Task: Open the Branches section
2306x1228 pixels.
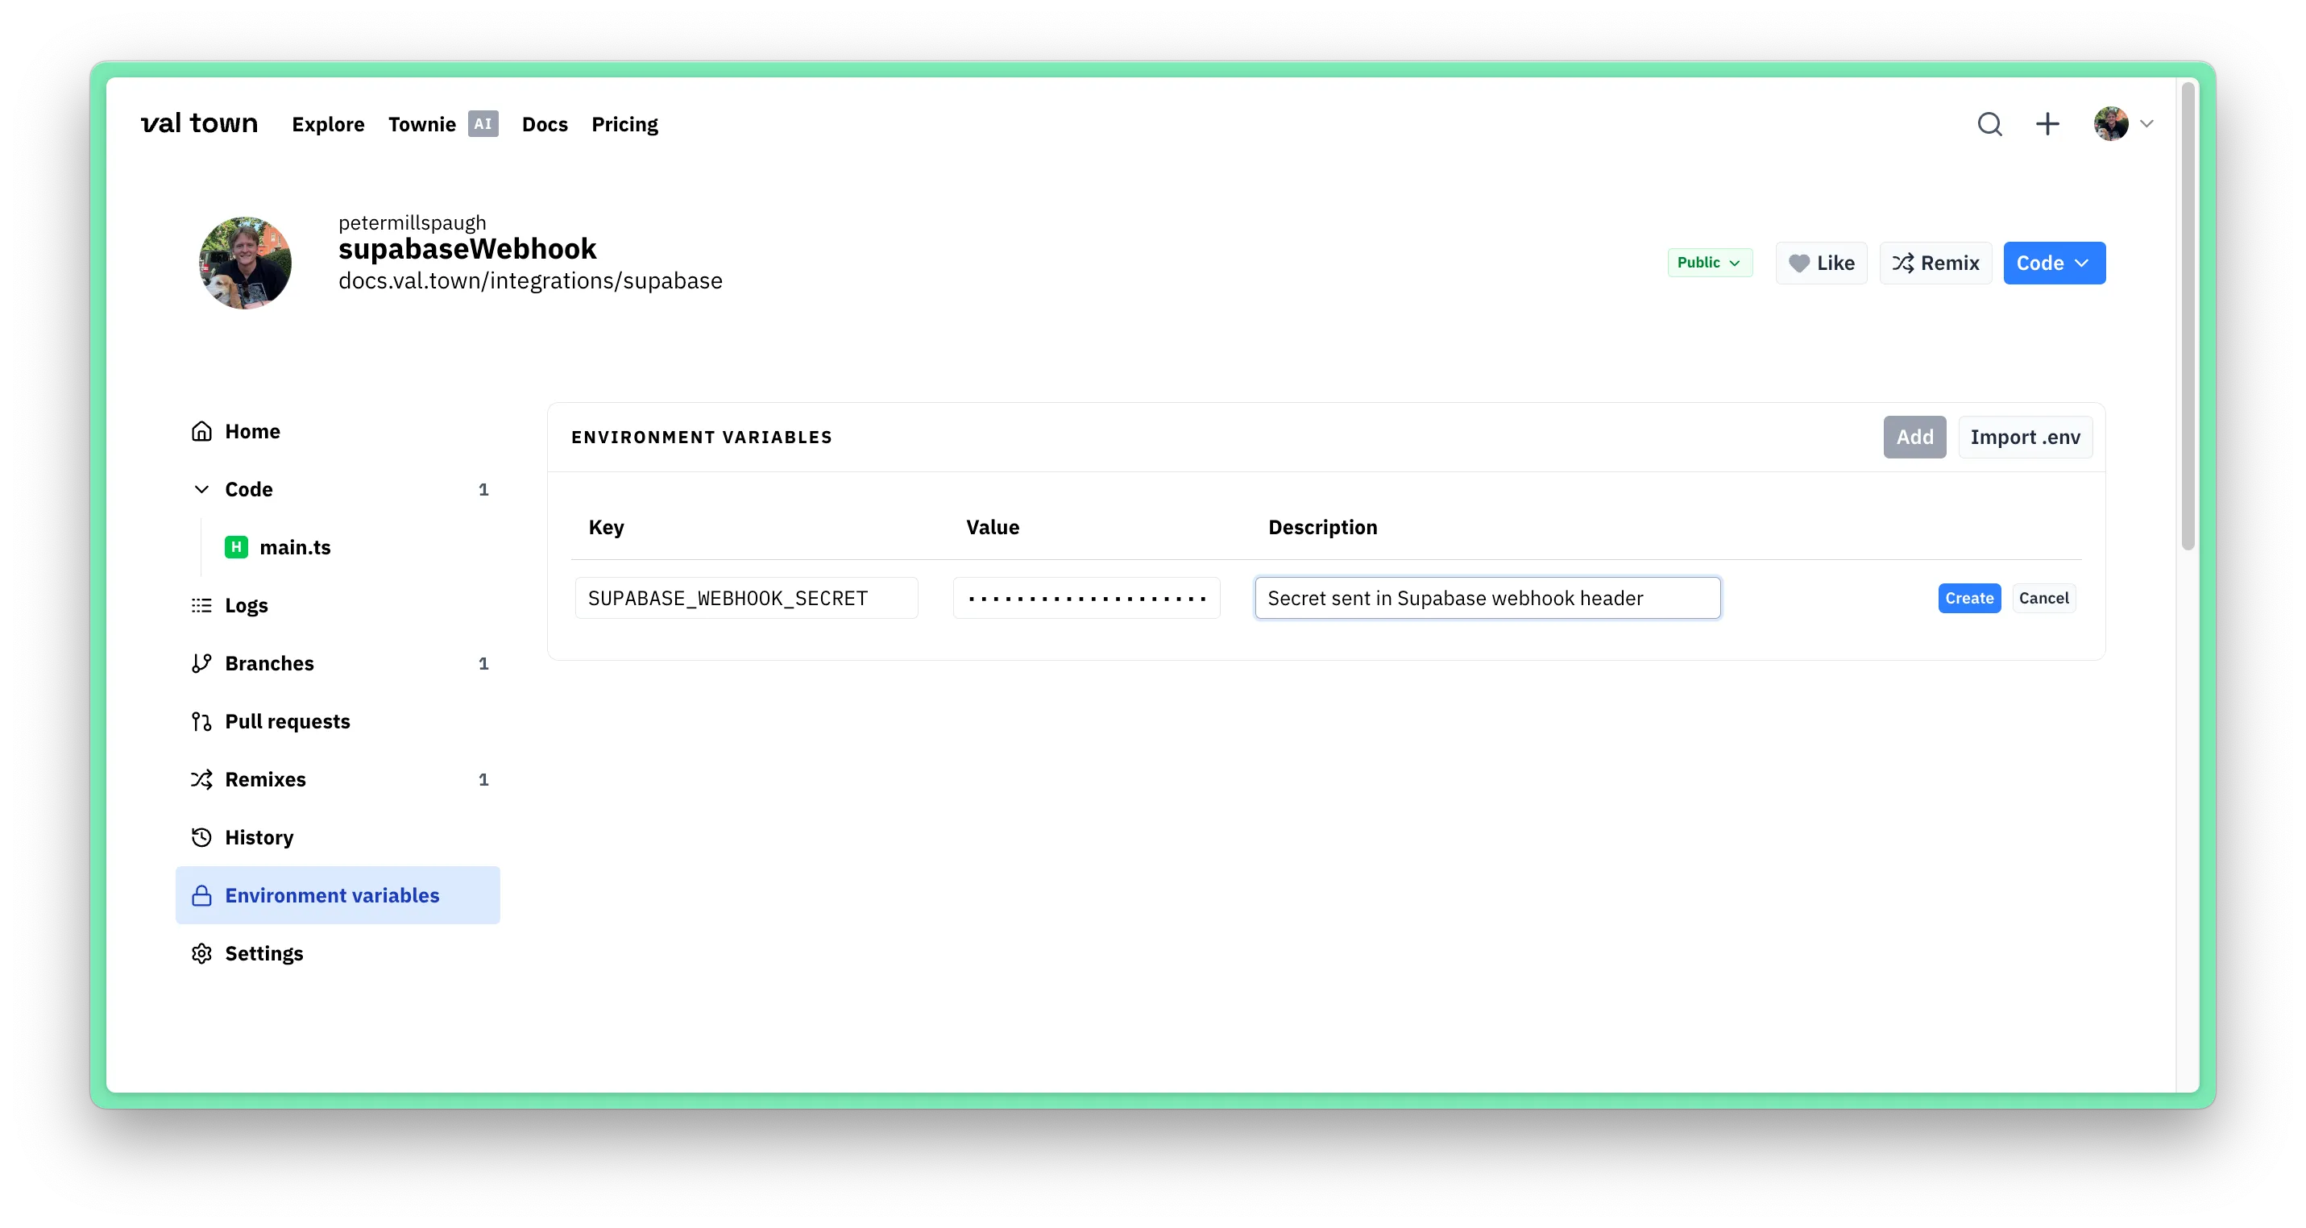Action: click(268, 662)
